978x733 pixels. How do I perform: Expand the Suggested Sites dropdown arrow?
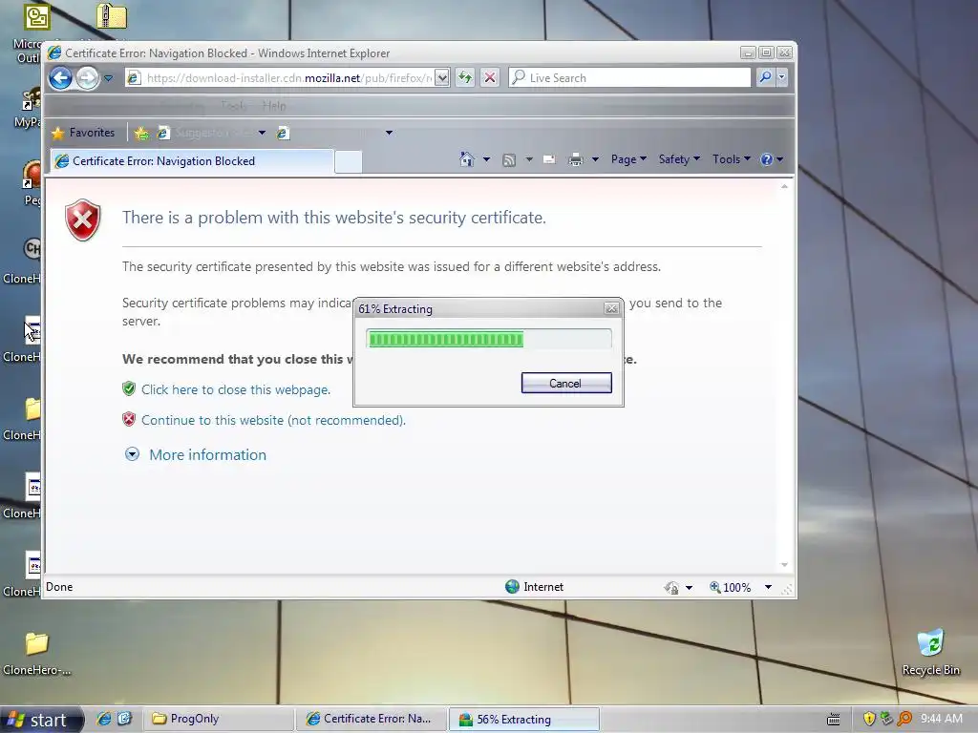[x=262, y=133]
